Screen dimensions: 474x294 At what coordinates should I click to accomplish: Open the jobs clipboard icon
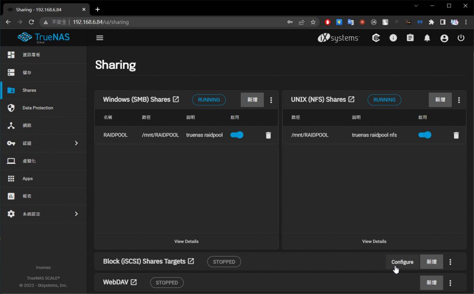pyautogui.click(x=410, y=38)
